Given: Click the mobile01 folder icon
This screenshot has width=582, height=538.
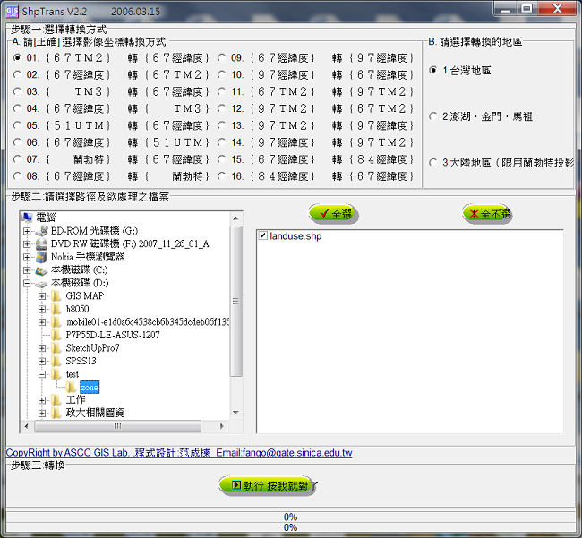Looking at the screenshot, I should [x=56, y=321].
